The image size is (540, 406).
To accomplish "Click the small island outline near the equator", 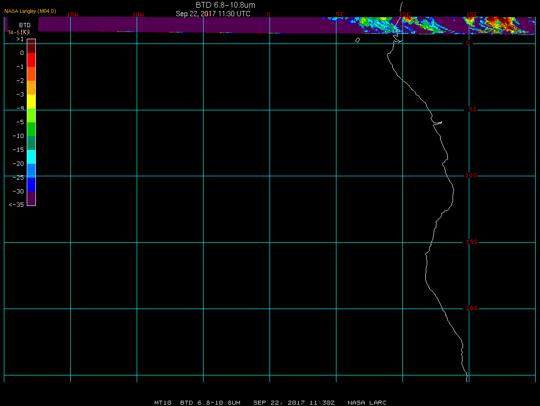I will click(x=357, y=40).
